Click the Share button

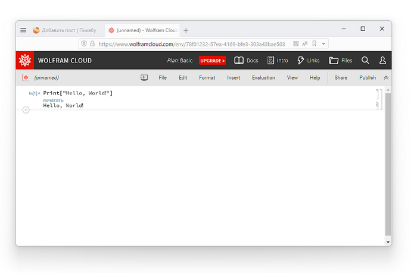point(341,77)
